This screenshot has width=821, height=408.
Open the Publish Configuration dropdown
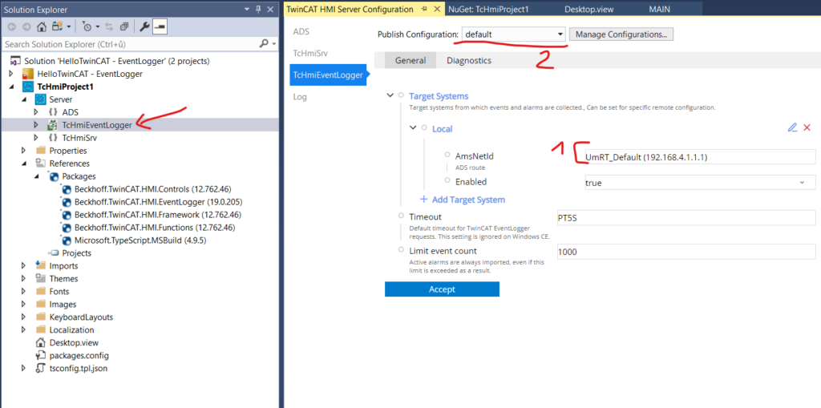pyautogui.click(x=560, y=34)
